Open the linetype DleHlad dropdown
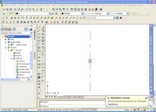Viewport: 156px width, 112px height. 108,13
